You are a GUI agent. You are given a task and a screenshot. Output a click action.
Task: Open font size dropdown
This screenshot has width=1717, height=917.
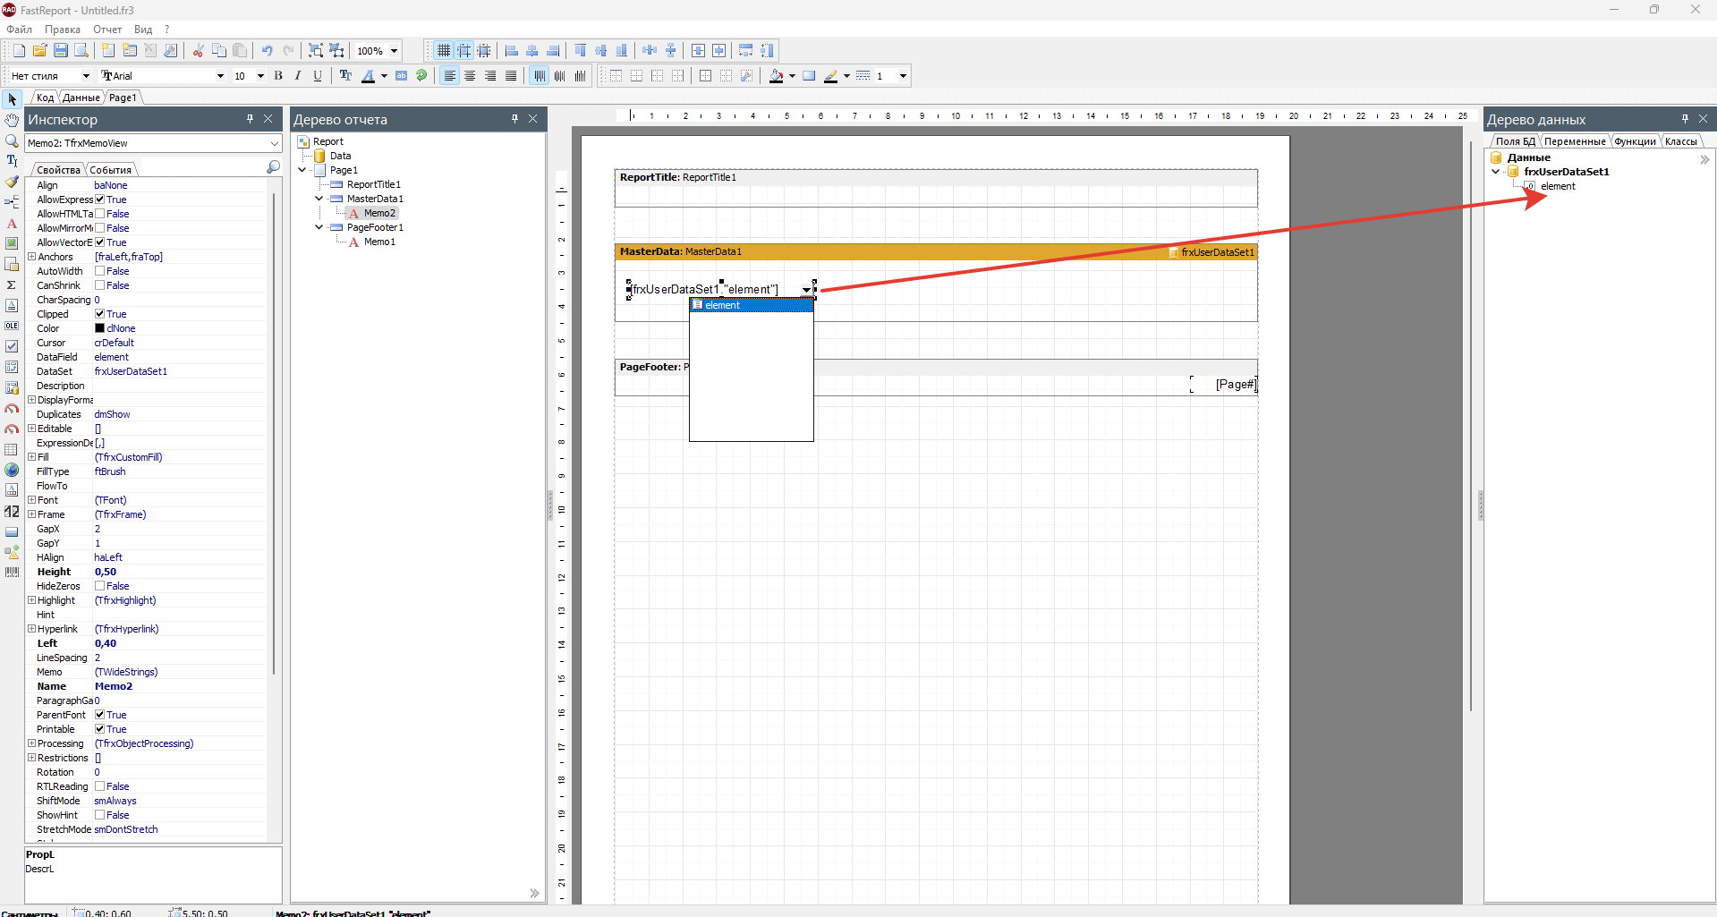pos(260,76)
